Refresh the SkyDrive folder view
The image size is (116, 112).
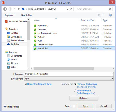pyautogui.click(x=71, y=9)
